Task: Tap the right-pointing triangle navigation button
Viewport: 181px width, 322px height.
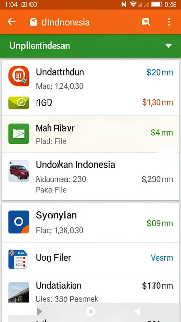Action: (x=39, y=312)
